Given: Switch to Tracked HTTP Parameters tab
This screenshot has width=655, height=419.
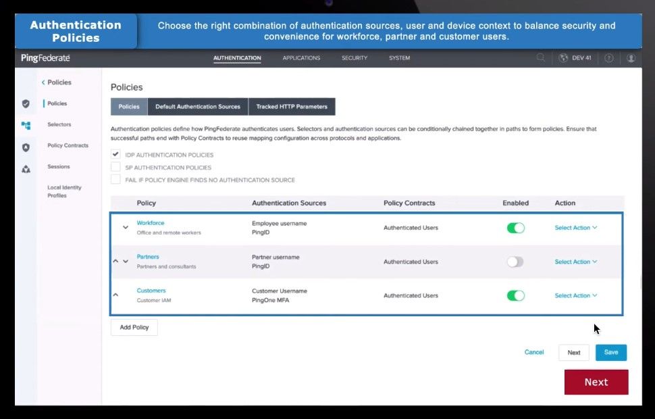Looking at the screenshot, I should point(292,107).
